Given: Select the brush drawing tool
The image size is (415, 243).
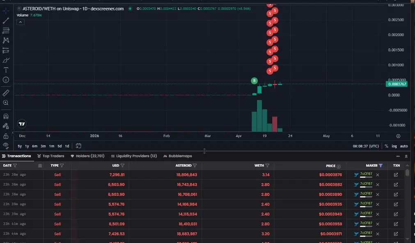Looking at the screenshot, I should click(x=6, y=60).
